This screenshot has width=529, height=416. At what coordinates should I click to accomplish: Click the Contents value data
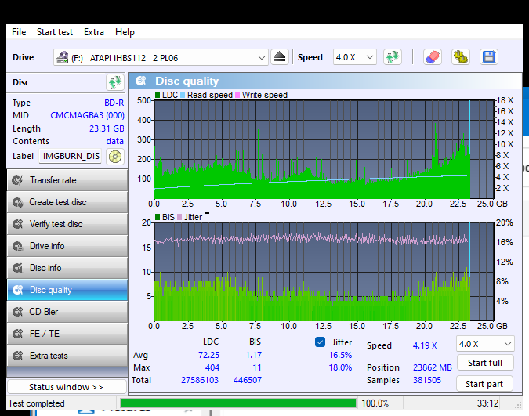click(114, 141)
